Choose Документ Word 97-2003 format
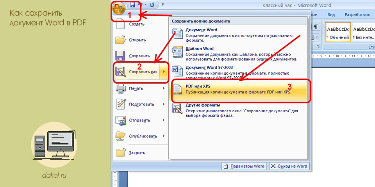 [x=238, y=72]
